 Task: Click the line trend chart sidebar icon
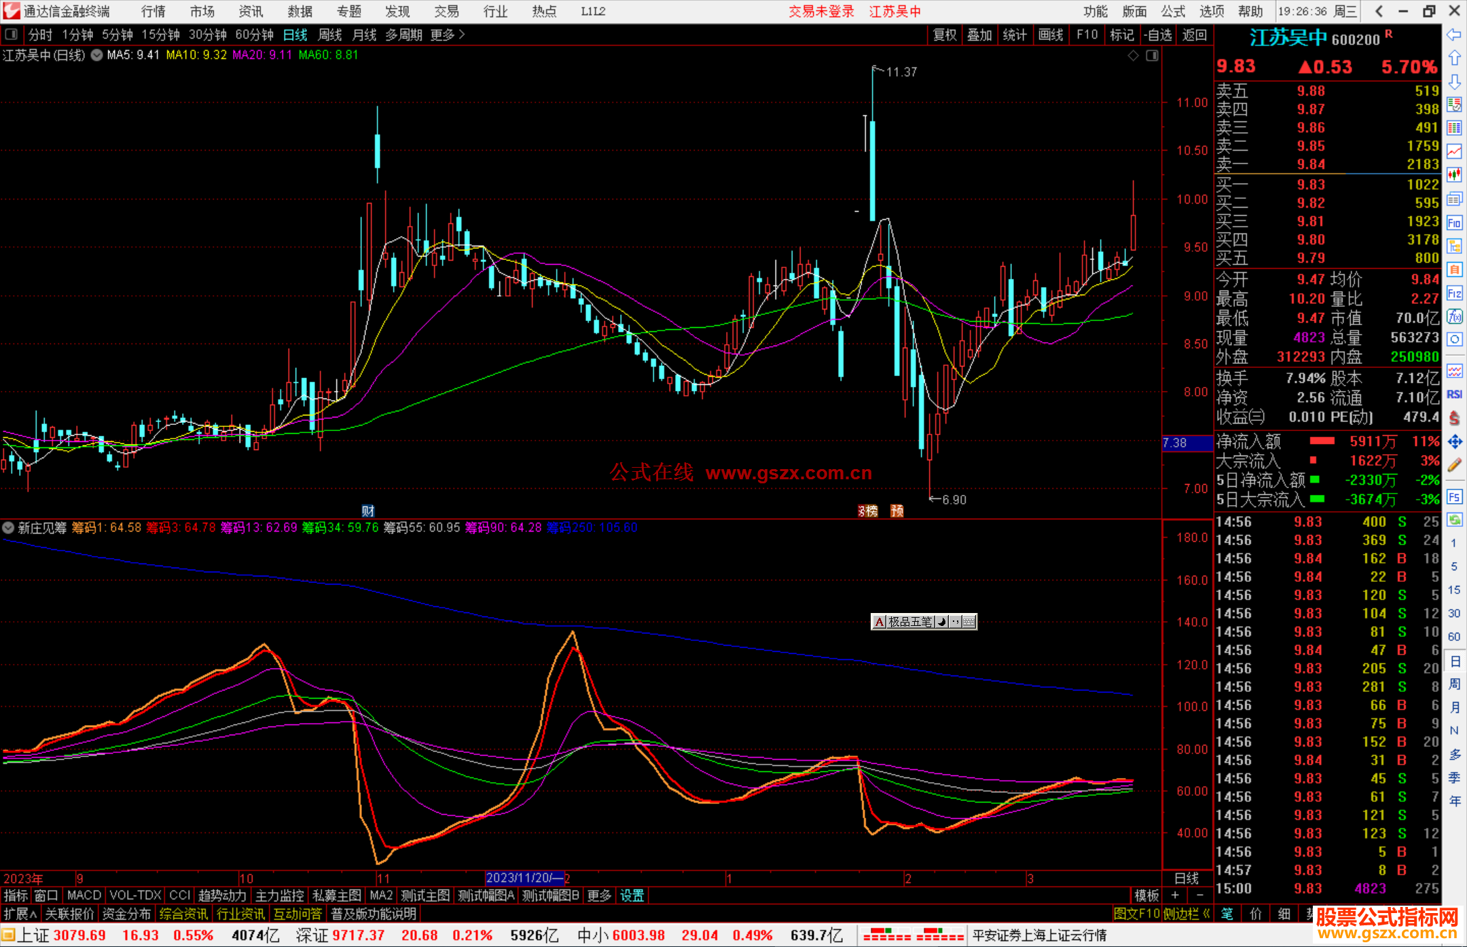1454,151
